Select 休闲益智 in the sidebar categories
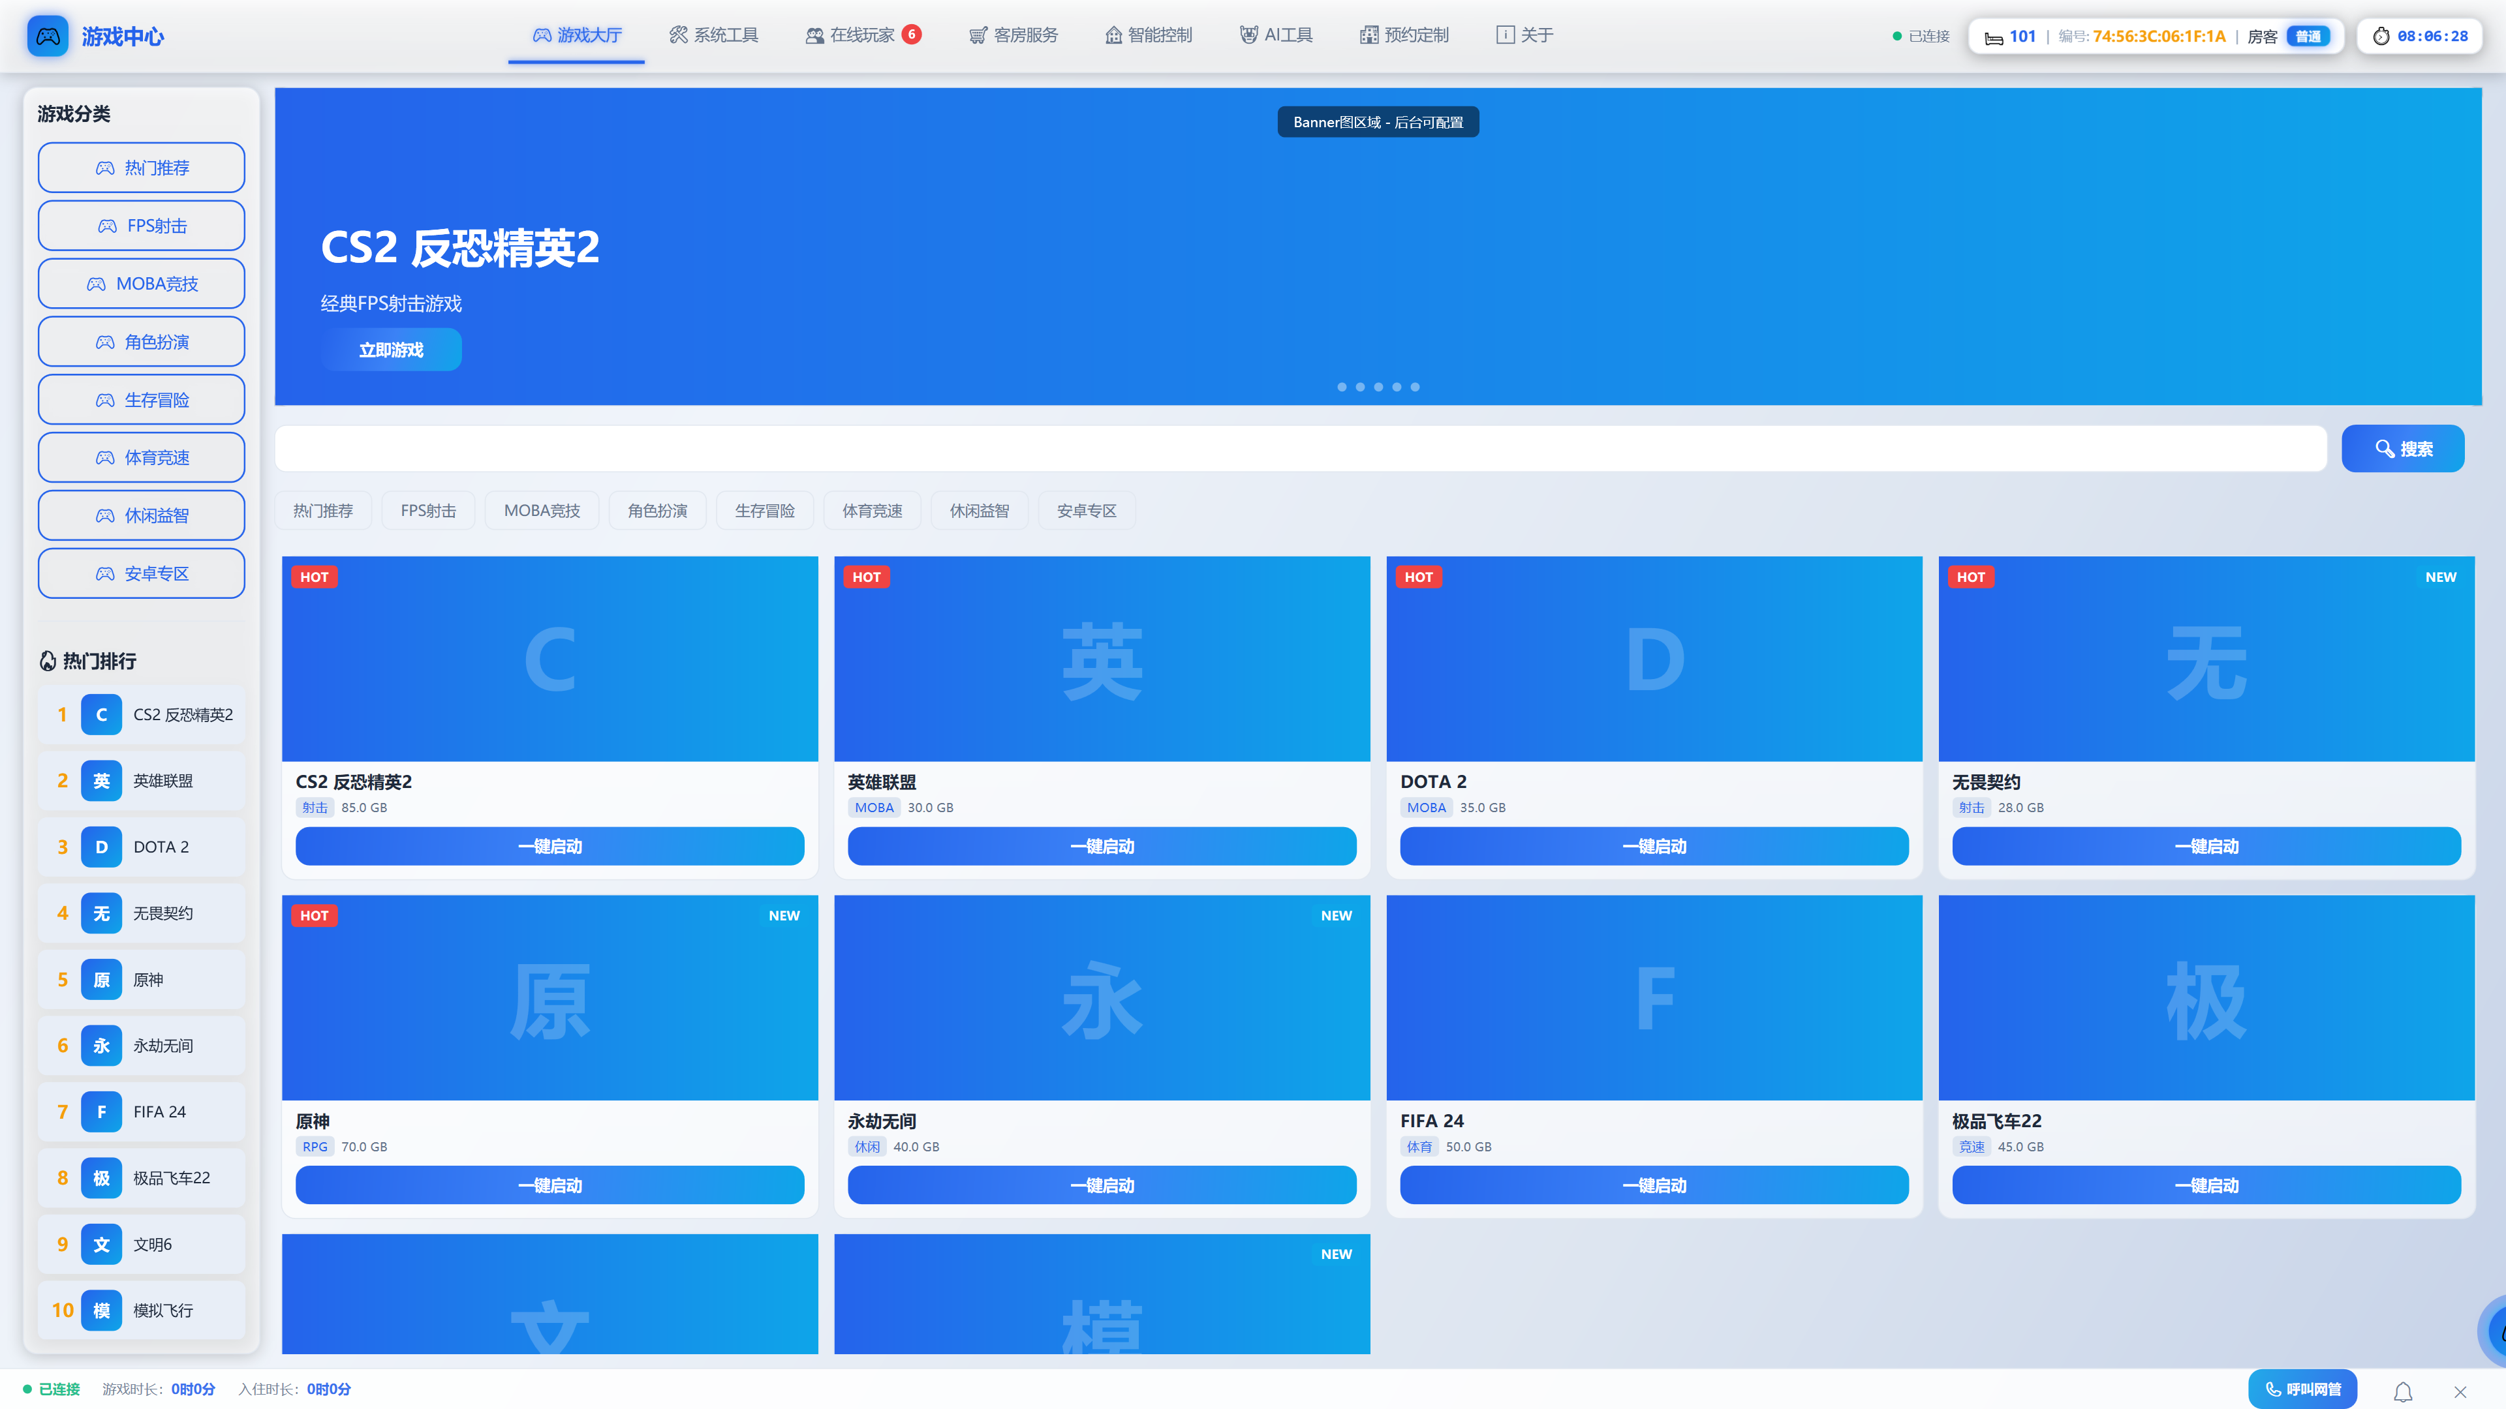2506x1409 pixels. pos(141,515)
